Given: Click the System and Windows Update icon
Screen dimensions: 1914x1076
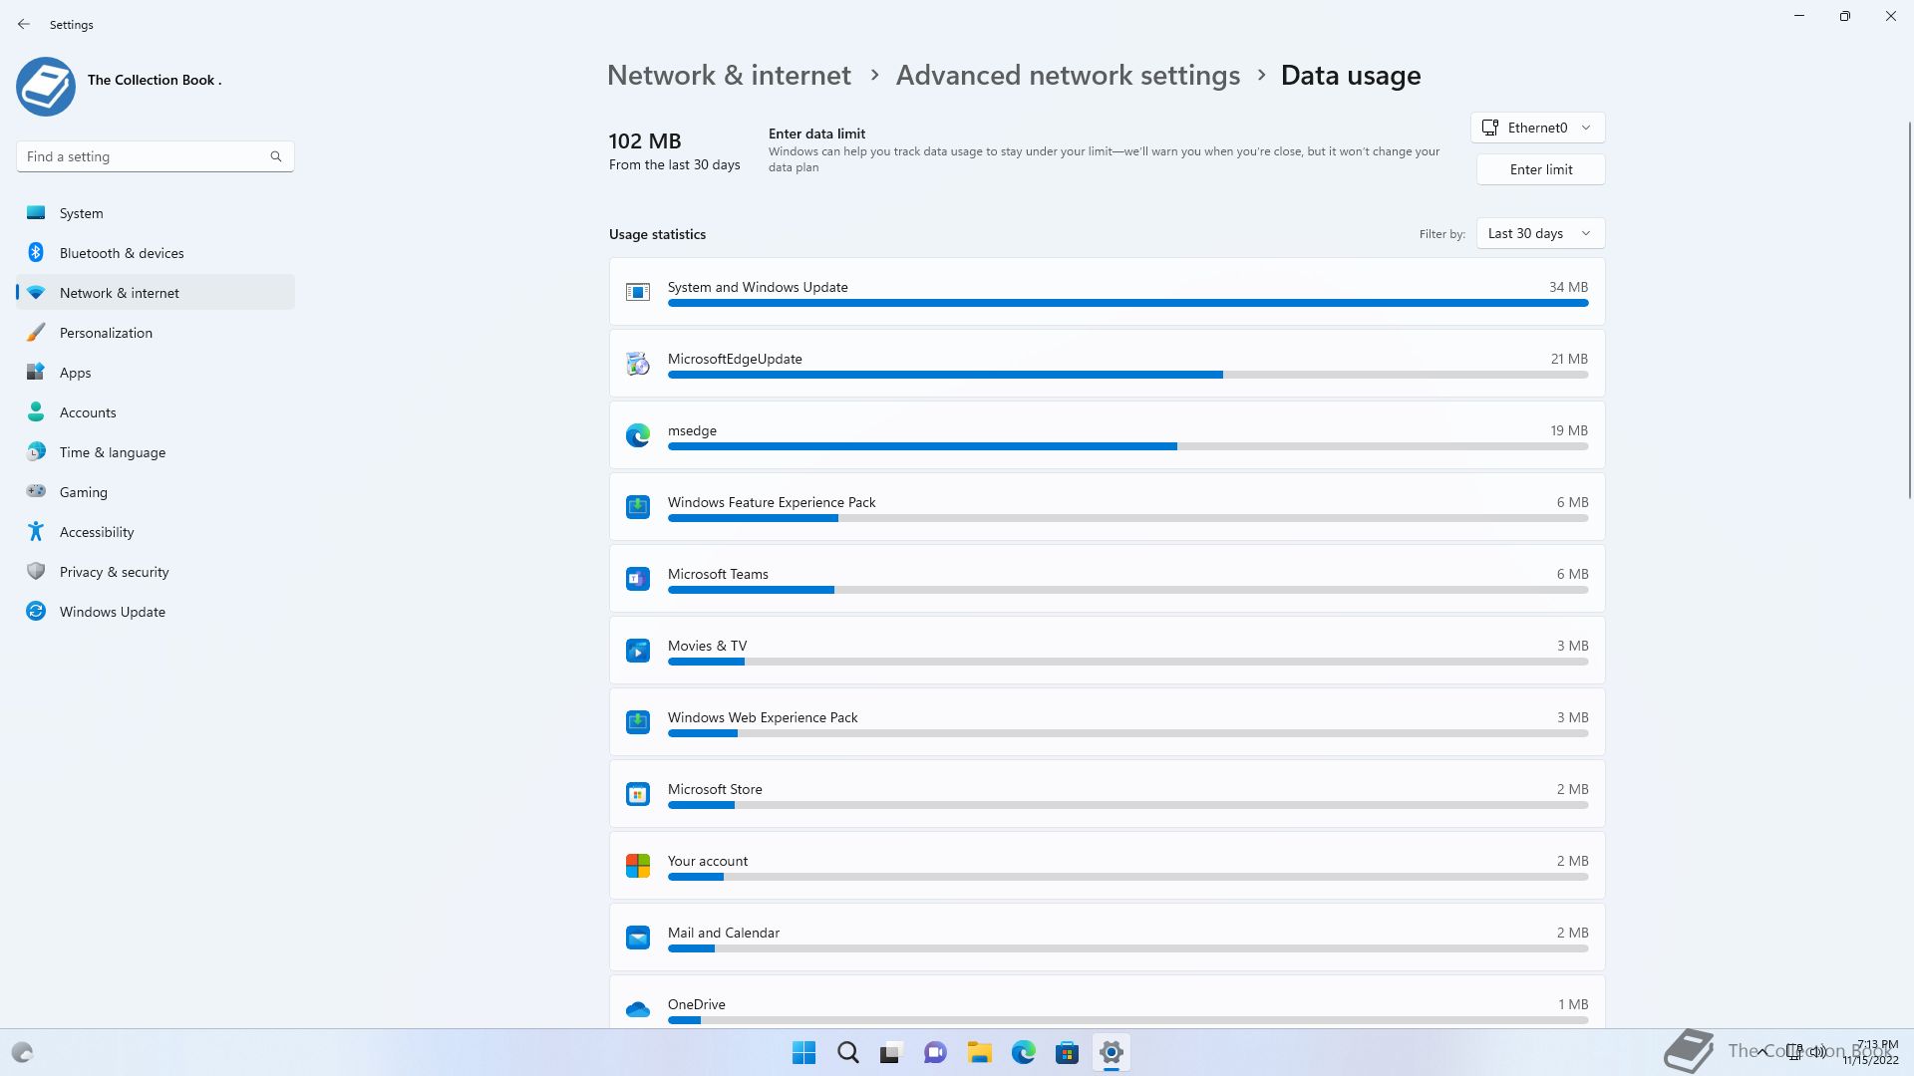Looking at the screenshot, I should 638,292.
